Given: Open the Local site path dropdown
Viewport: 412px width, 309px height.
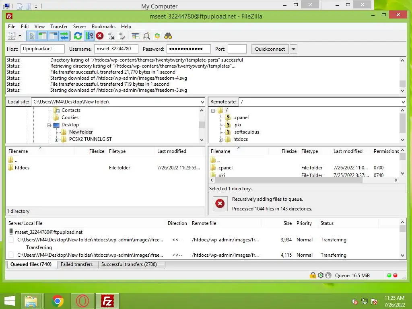Looking at the screenshot, I should pos(202,102).
